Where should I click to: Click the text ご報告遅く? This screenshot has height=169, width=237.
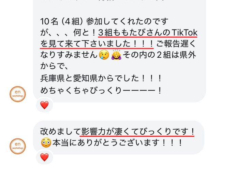tap(176, 44)
